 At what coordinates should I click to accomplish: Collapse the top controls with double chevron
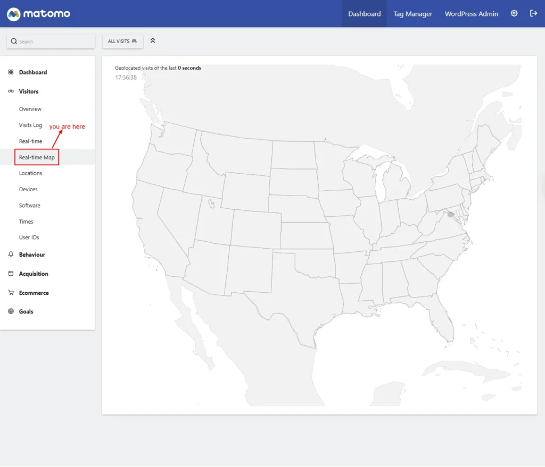coord(153,41)
